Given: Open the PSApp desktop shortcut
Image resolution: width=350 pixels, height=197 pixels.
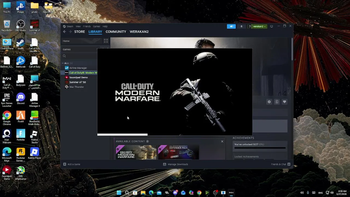Looking at the screenshot, I should (21, 8).
